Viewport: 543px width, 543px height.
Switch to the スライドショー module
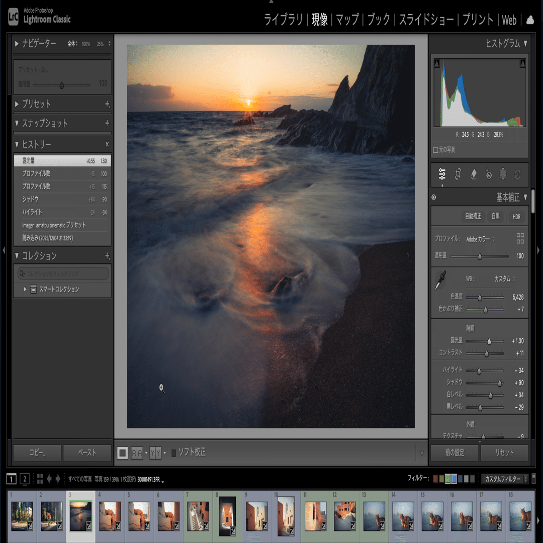[426, 20]
